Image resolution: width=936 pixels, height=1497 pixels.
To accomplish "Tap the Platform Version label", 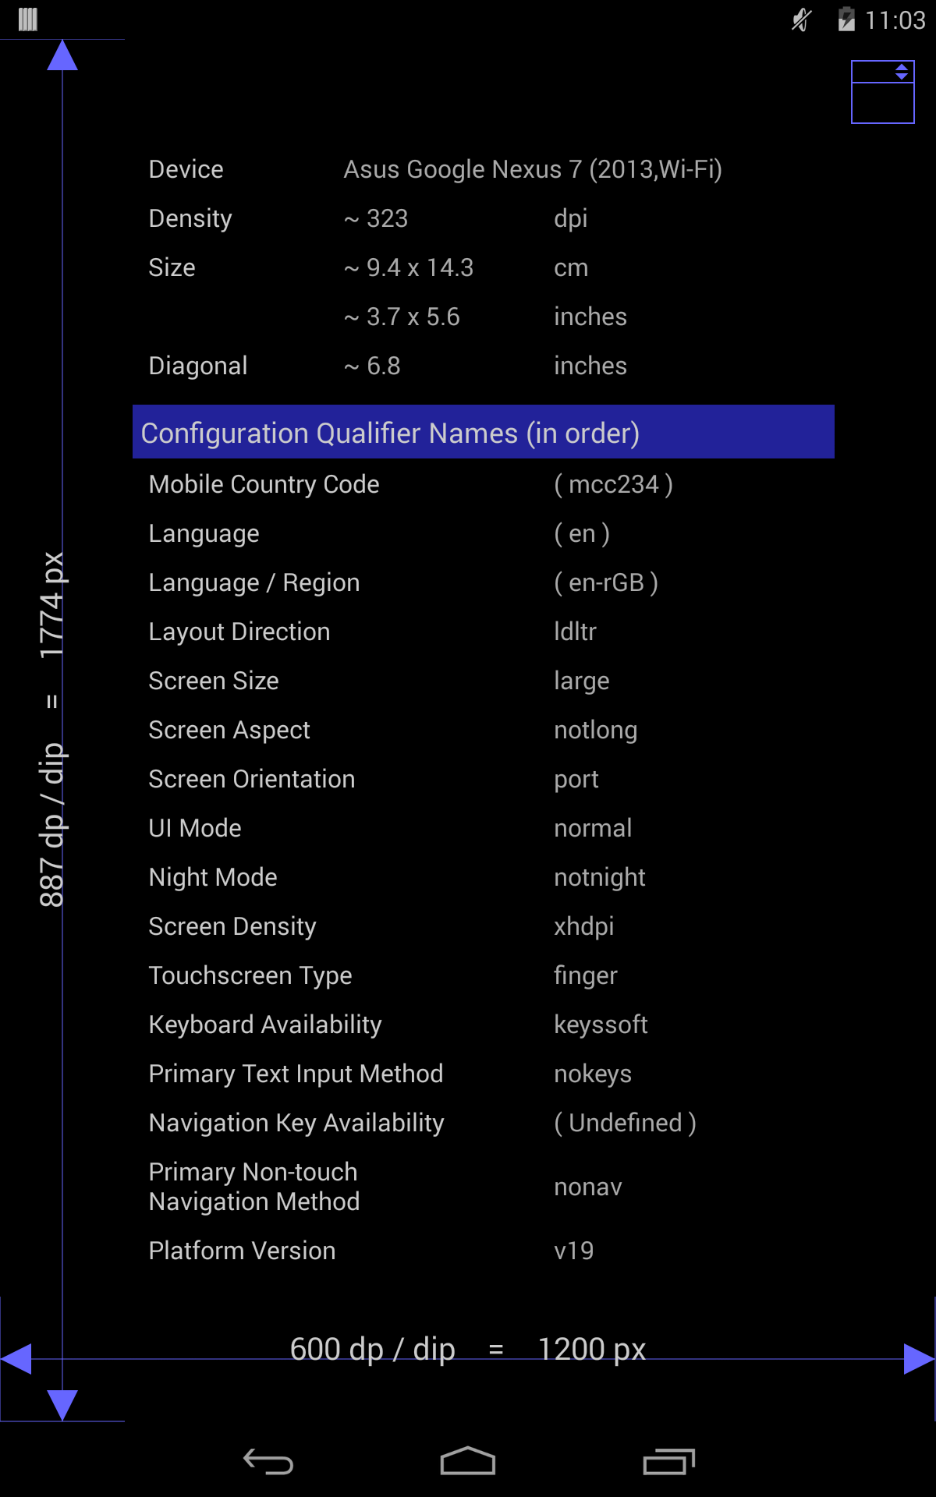I will point(243,1251).
